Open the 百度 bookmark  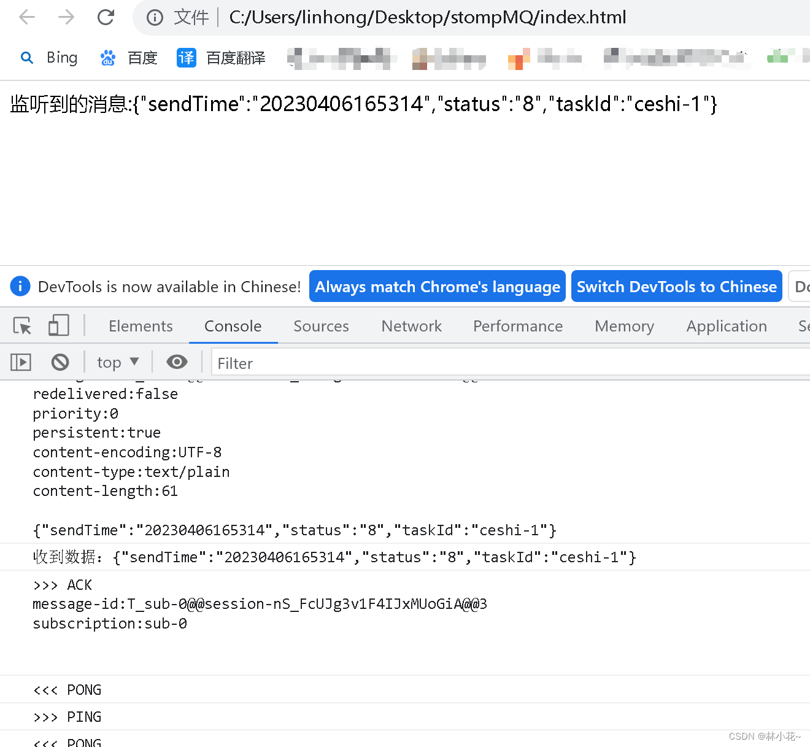click(129, 58)
